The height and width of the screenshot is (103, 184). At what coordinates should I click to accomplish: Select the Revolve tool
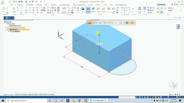(93, 10)
